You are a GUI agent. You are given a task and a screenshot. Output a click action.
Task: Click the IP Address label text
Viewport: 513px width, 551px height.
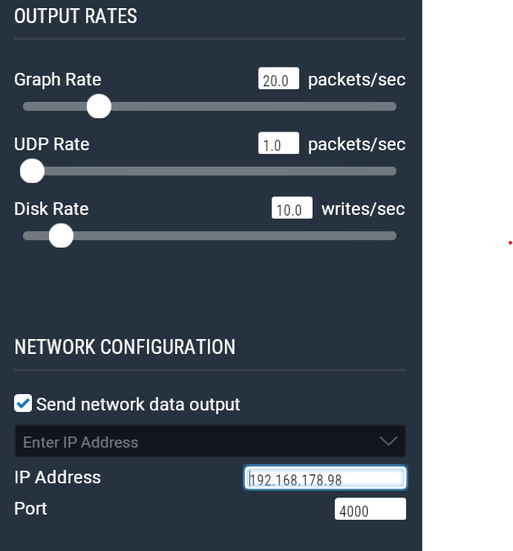57,477
